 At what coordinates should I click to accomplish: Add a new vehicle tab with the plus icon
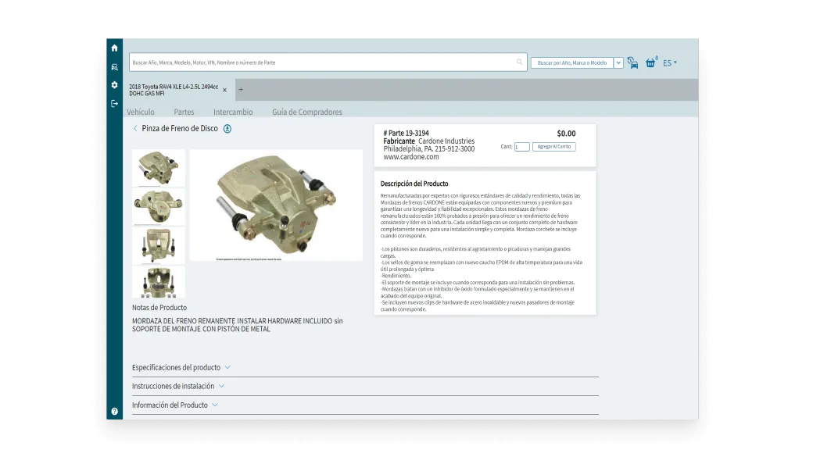coord(241,90)
